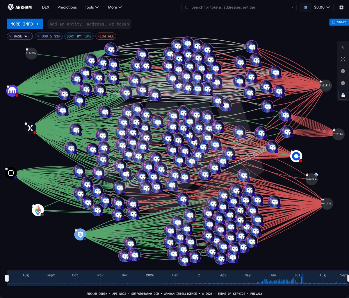This screenshot has width=349, height=298.
Task: Select the pointer cursor tool
Action: 343,47
